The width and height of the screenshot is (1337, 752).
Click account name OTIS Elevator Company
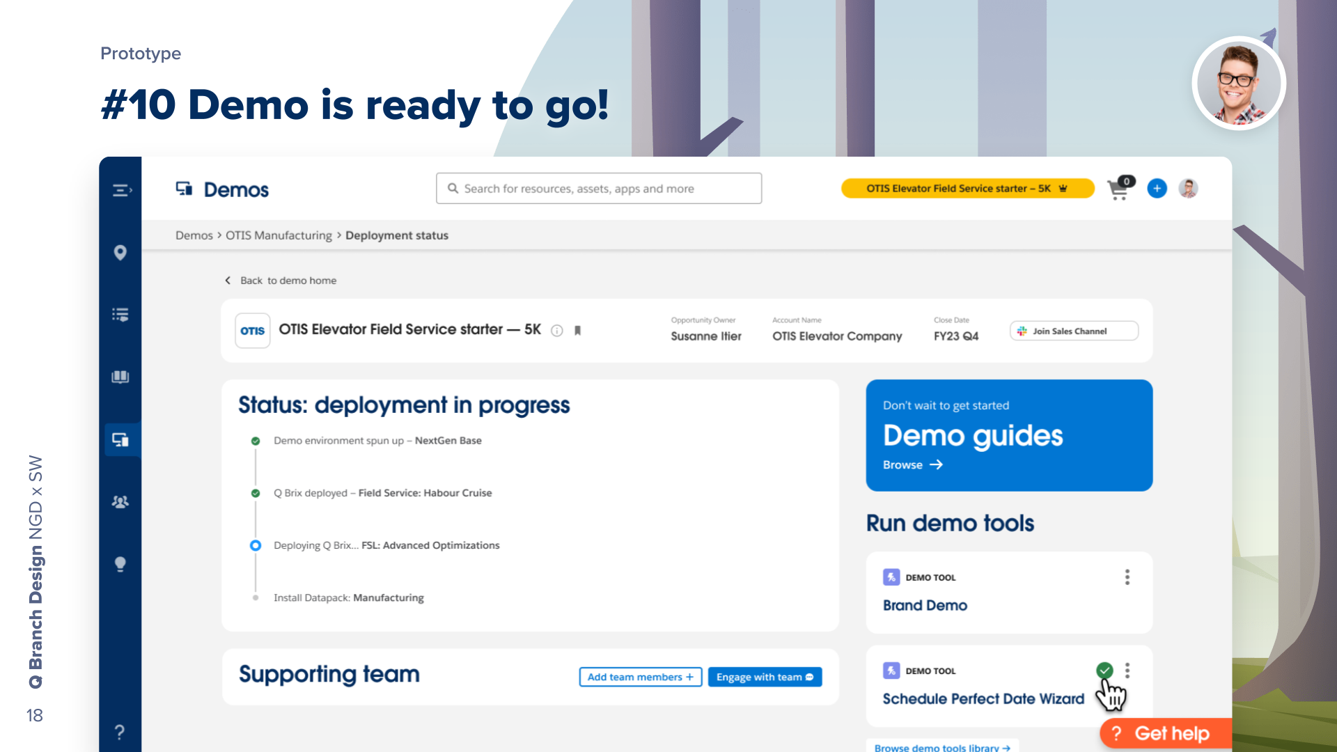[x=837, y=336]
